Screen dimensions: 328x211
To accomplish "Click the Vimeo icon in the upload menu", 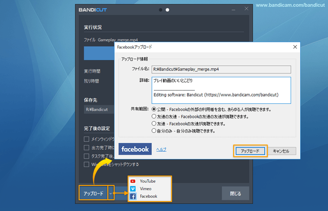I will click(x=133, y=189).
